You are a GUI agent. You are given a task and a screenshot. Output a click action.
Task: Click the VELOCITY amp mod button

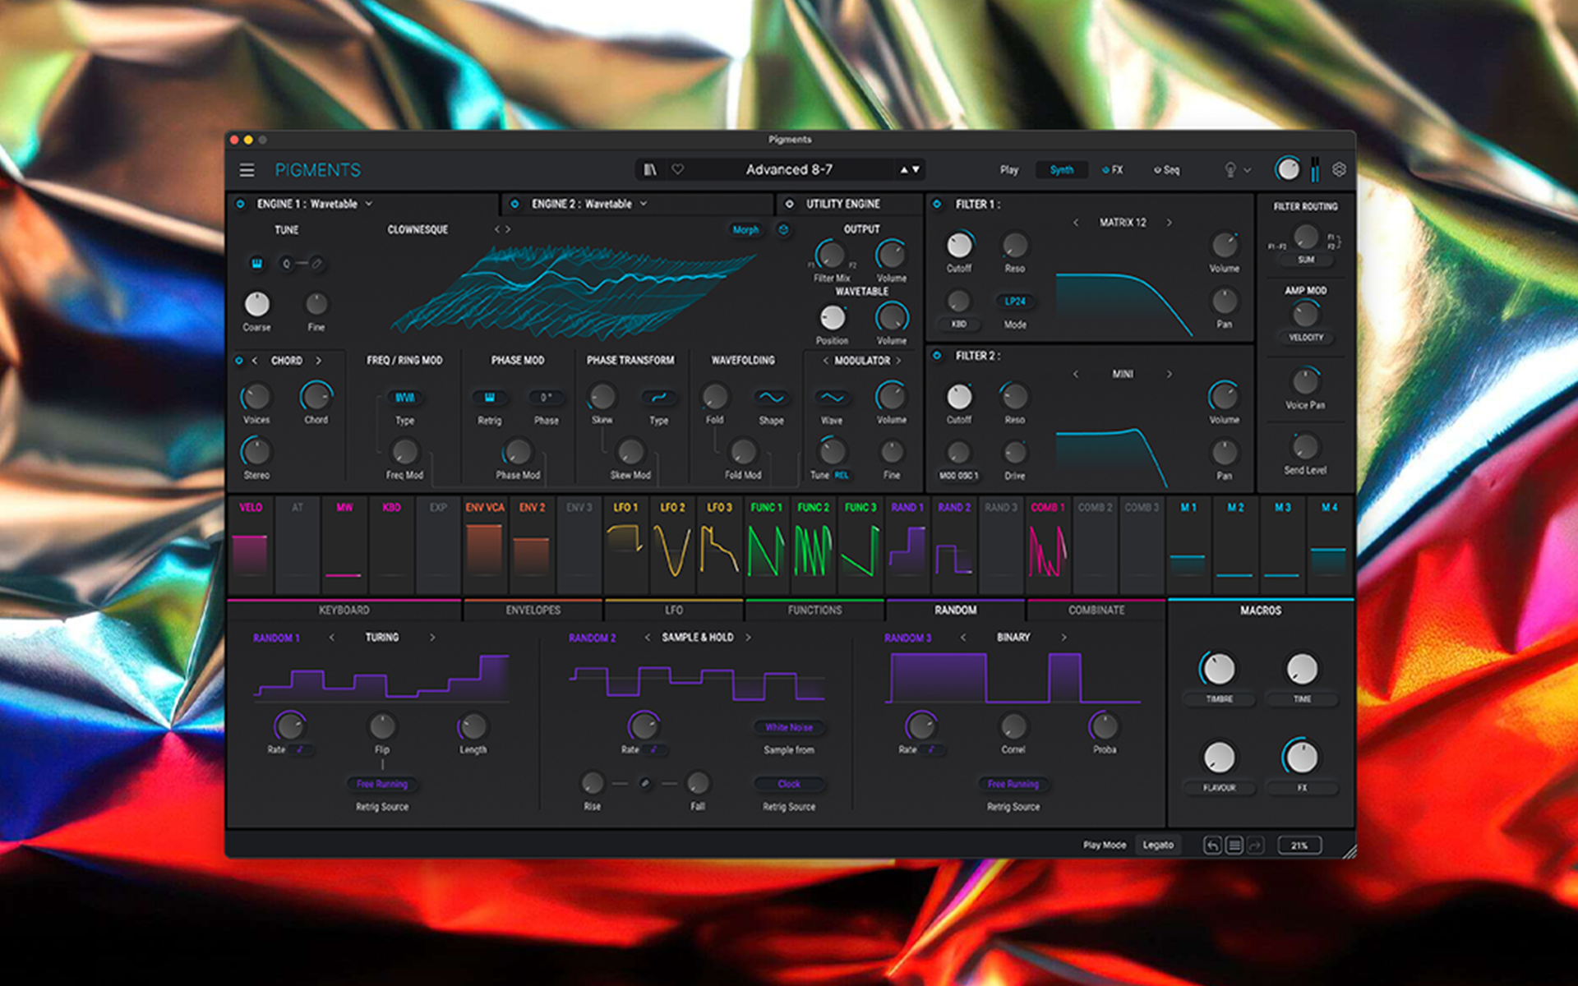click(1306, 338)
